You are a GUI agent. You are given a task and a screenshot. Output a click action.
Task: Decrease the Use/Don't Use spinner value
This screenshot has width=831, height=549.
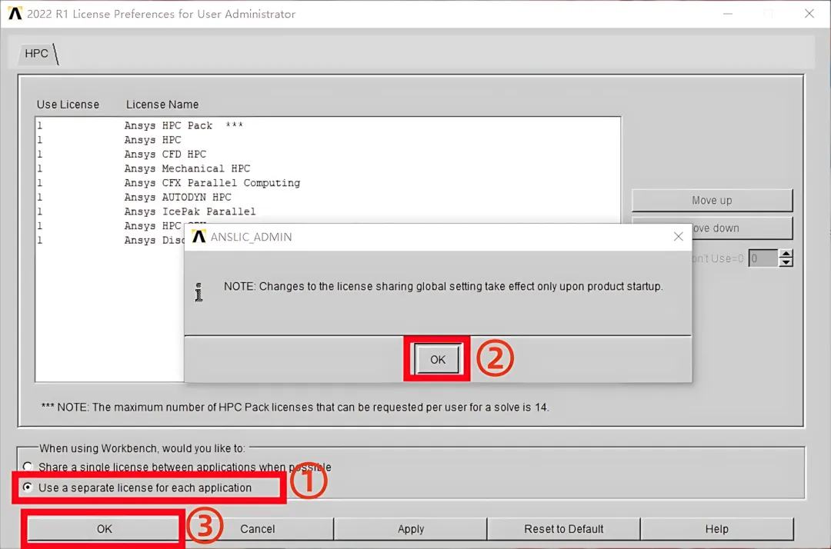pos(786,263)
